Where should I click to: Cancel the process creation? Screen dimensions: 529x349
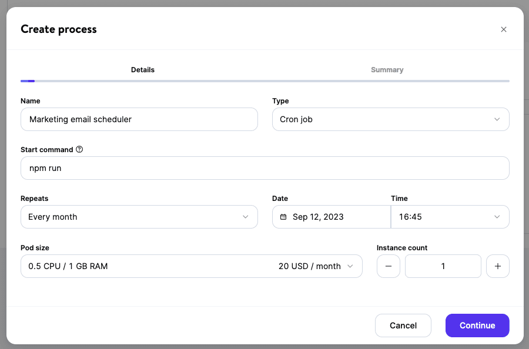(x=403, y=325)
